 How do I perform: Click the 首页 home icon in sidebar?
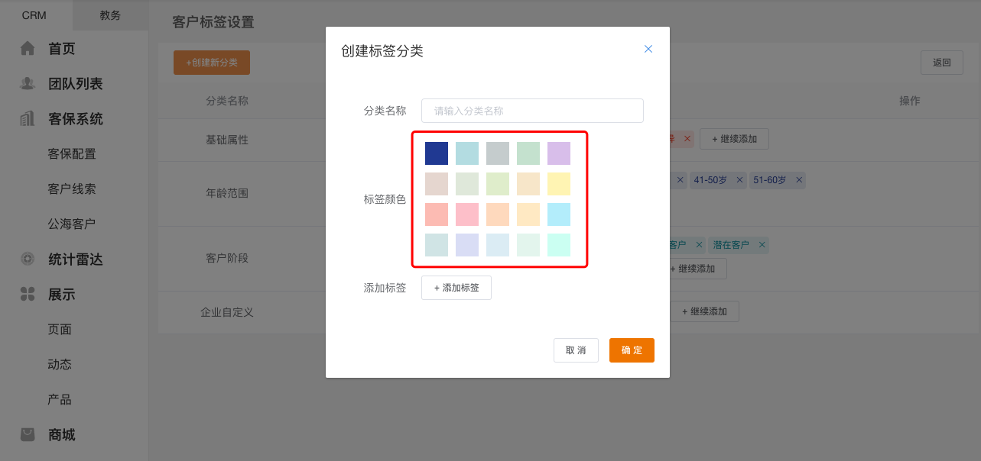coord(28,49)
